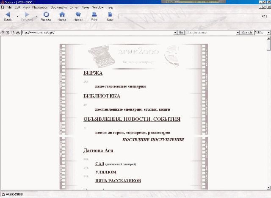The width and height of the screenshot is (271, 198).
Task: Follow the БИБЛИОТЕКА link
Action: 102,96
